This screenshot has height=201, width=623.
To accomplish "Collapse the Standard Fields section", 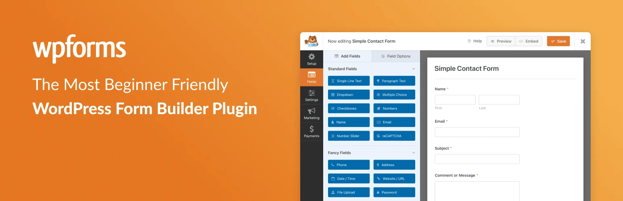I will pos(413,69).
